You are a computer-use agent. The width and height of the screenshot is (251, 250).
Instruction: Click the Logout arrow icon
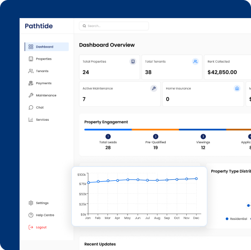31,227
